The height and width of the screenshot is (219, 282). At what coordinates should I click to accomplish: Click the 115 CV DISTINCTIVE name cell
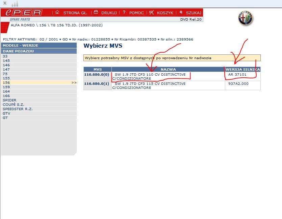168,86
